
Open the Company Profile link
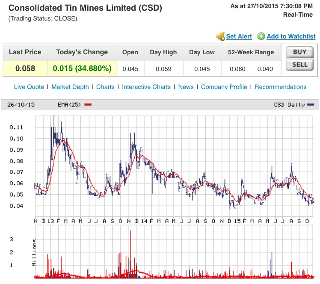click(224, 87)
